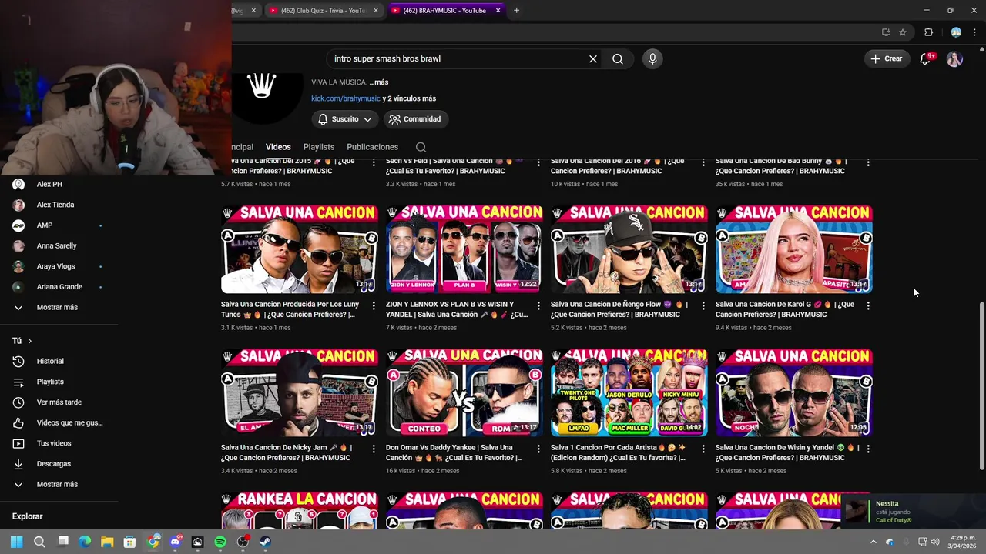This screenshot has height=554, width=986.
Task: Open OBS Studio from the taskbar
Action: [243, 542]
